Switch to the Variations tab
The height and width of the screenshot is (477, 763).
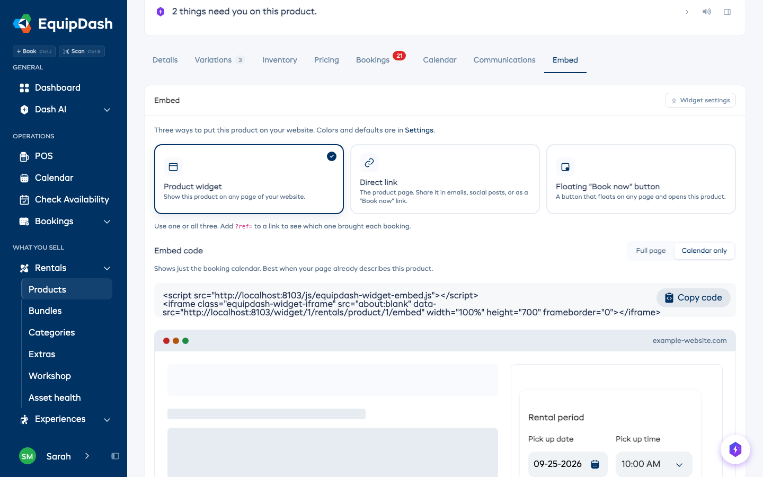[x=219, y=60]
